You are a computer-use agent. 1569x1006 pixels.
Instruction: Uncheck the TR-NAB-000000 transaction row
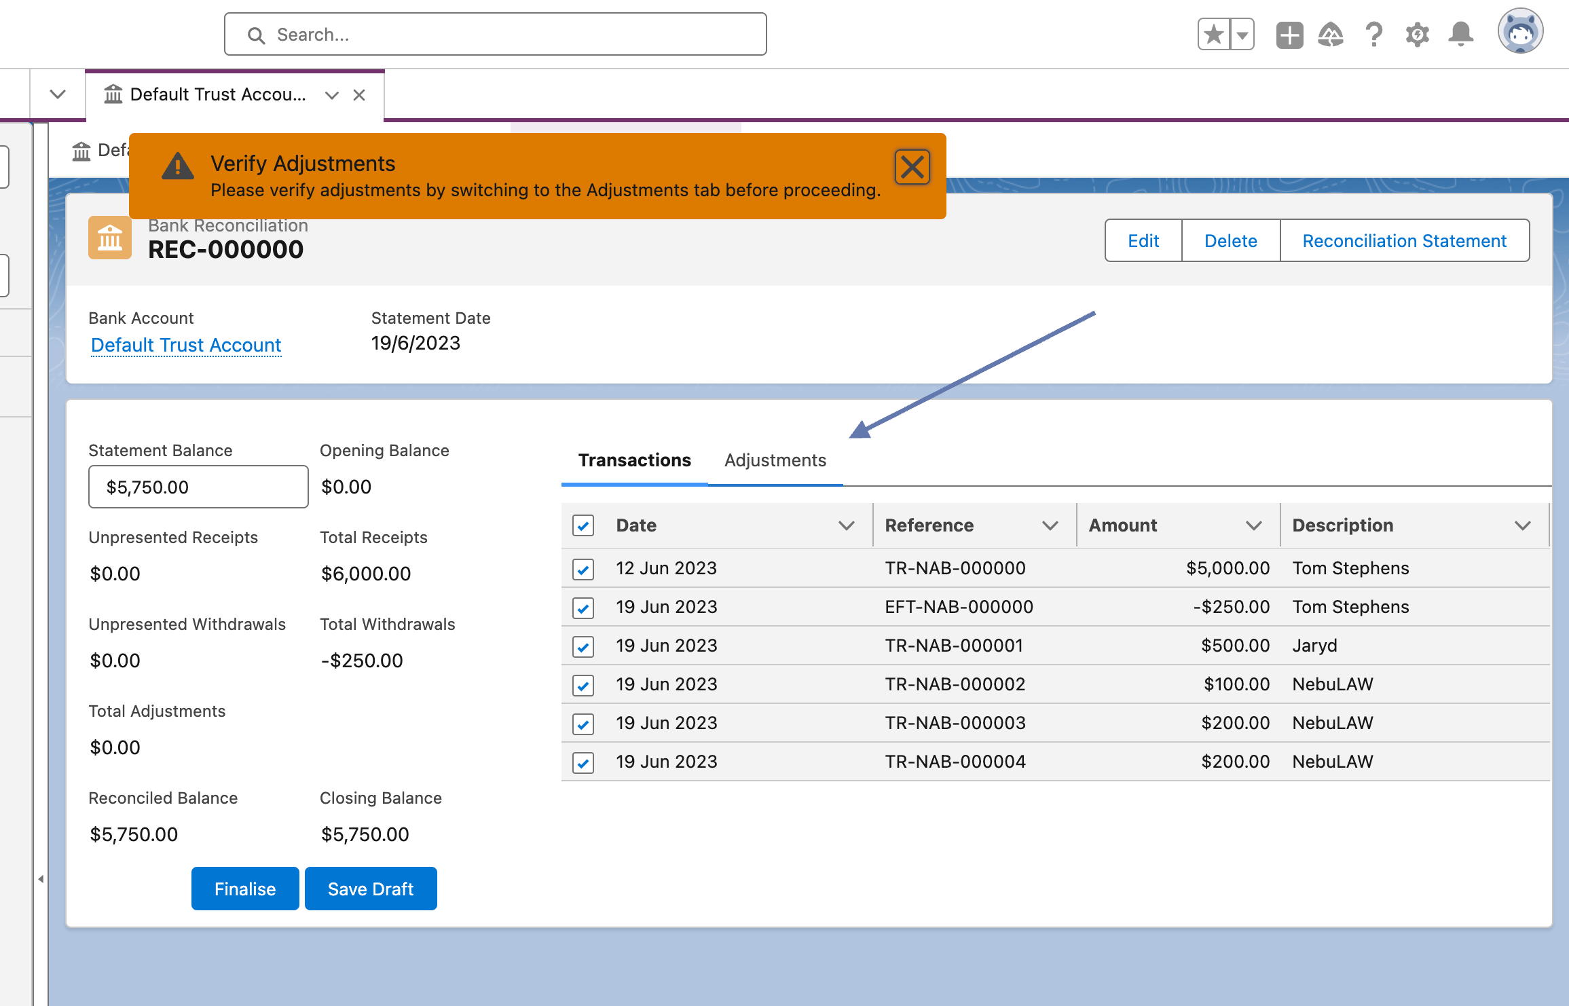point(583,569)
